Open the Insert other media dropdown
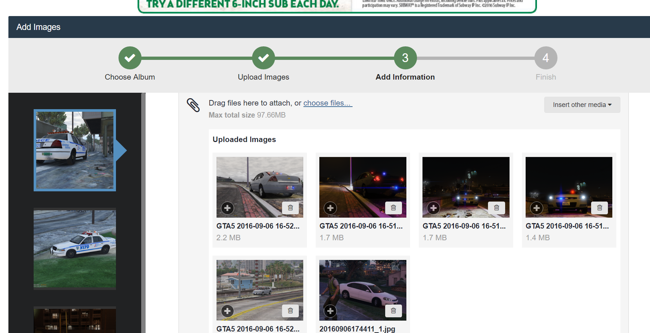 pyautogui.click(x=582, y=105)
